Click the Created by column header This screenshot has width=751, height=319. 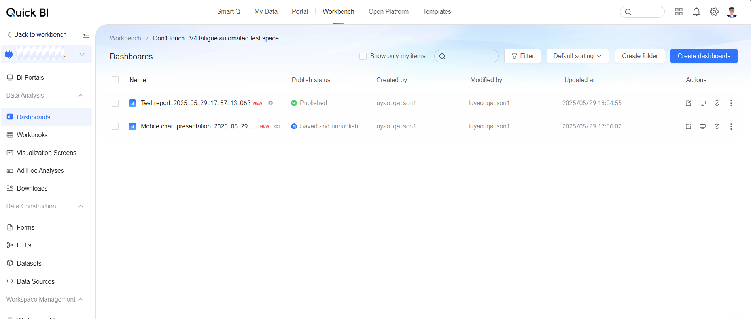pyautogui.click(x=392, y=80)
